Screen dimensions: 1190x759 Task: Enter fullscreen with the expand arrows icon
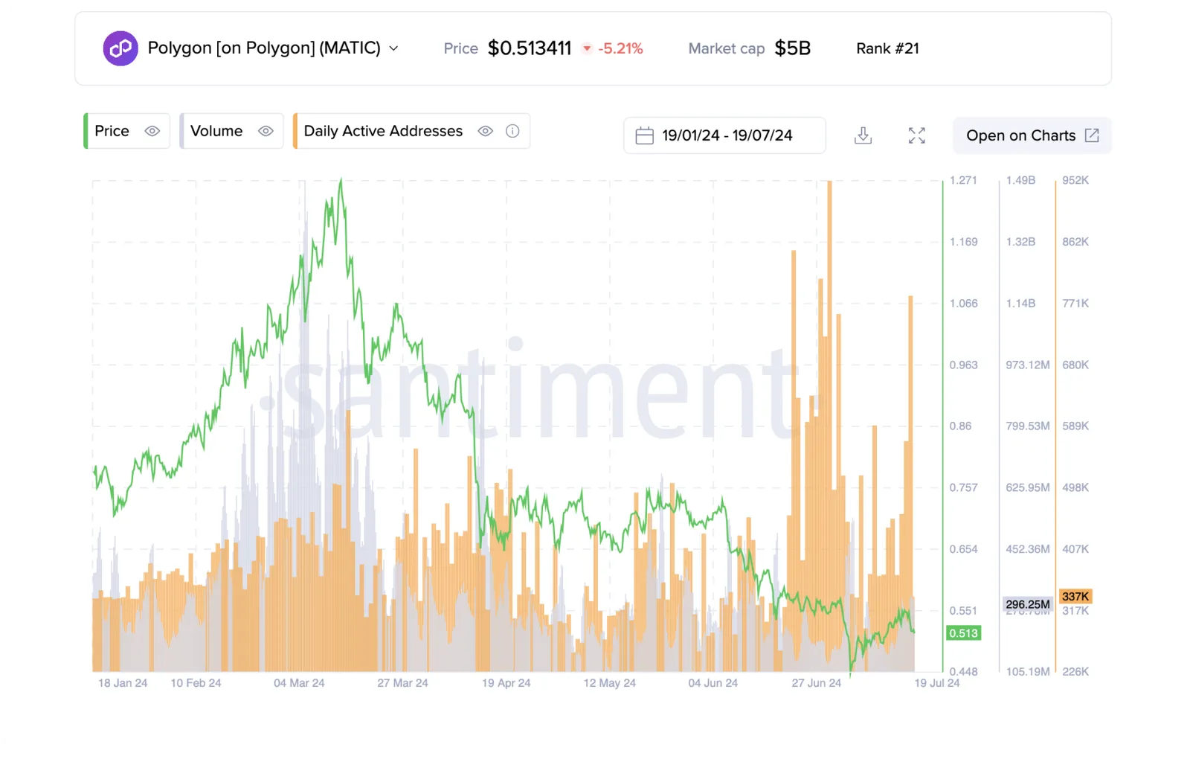[x=917, y=135]
